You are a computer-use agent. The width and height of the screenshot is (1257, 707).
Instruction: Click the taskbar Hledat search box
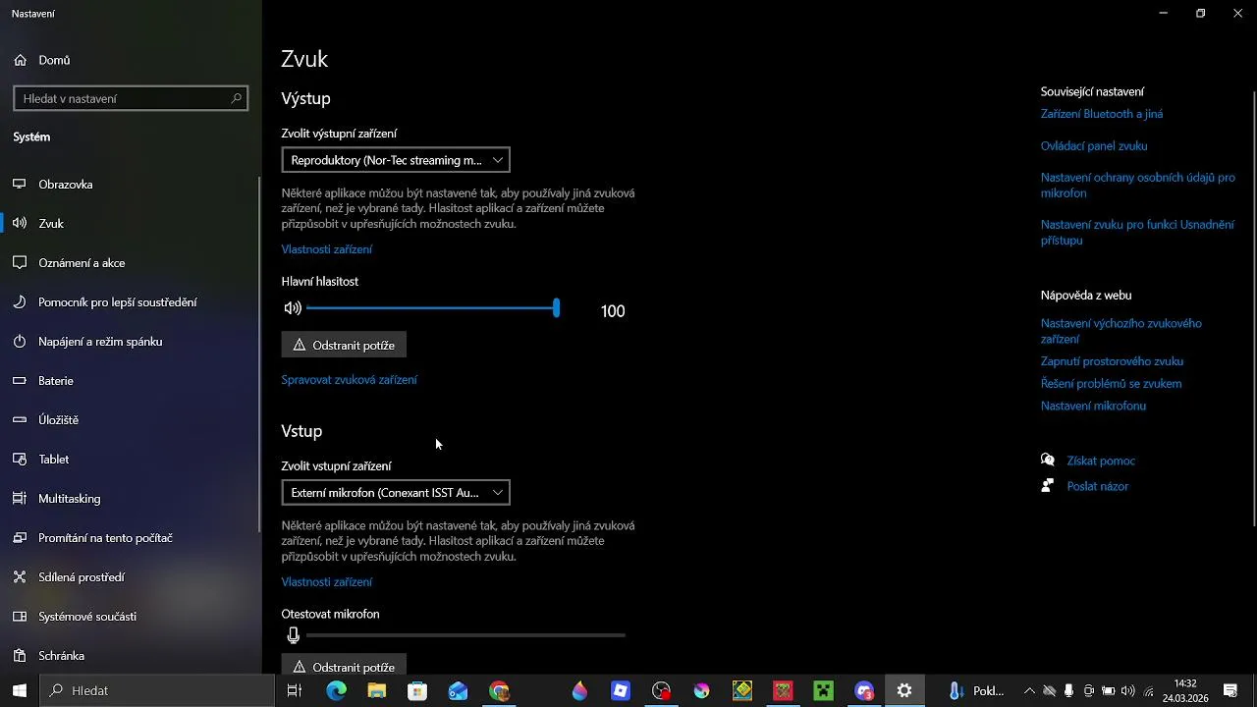pyautogui.click(x=157, y=691)
